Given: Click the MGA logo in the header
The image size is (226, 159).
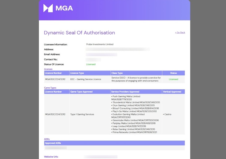Looking at the screenshot, I should 58,8.
